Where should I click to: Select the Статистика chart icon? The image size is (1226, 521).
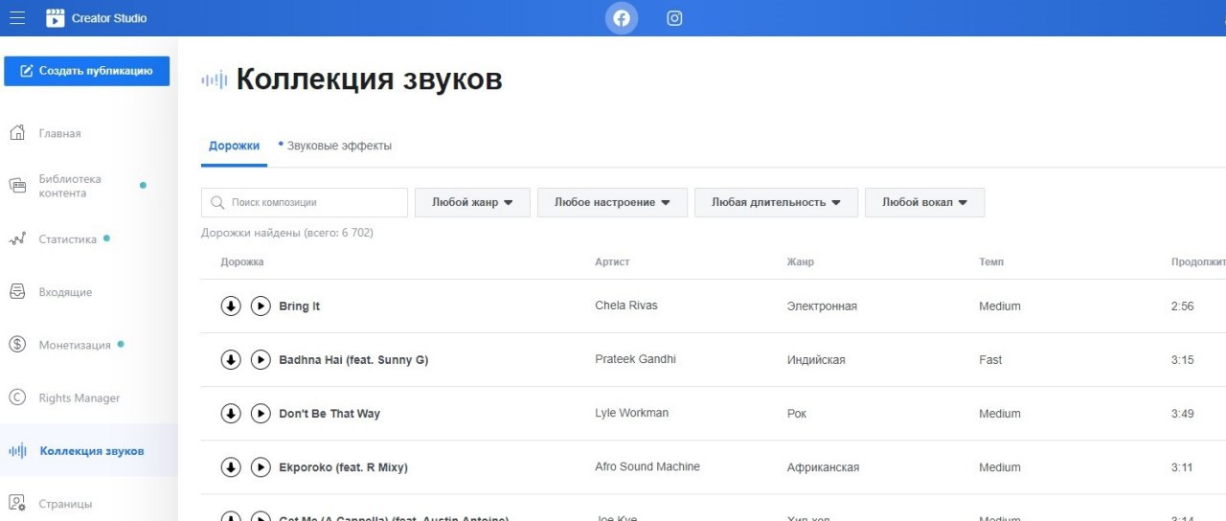(17, 239)
